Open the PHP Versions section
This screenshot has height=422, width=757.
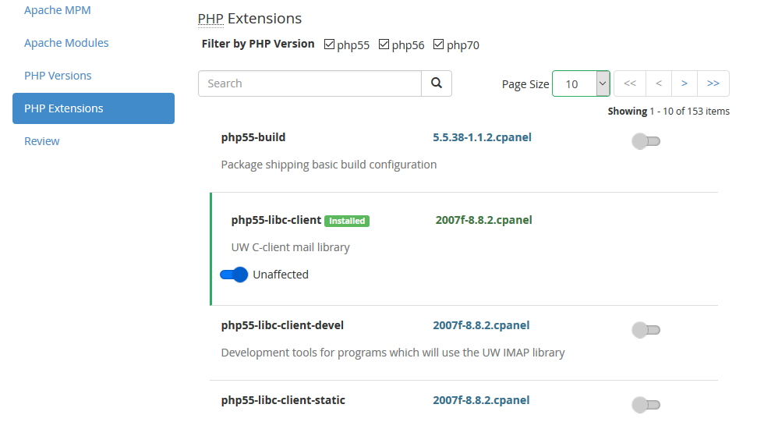tap(58, 76)
